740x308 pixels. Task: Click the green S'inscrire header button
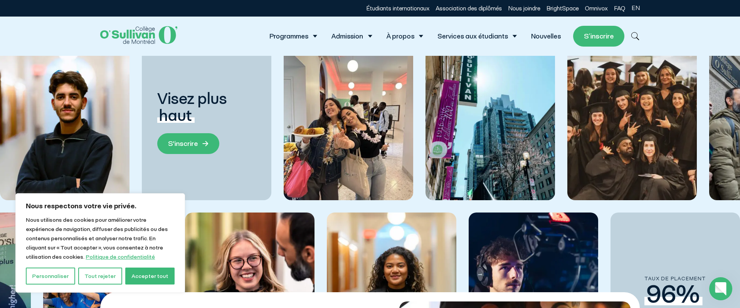click(x=599, y=36)
